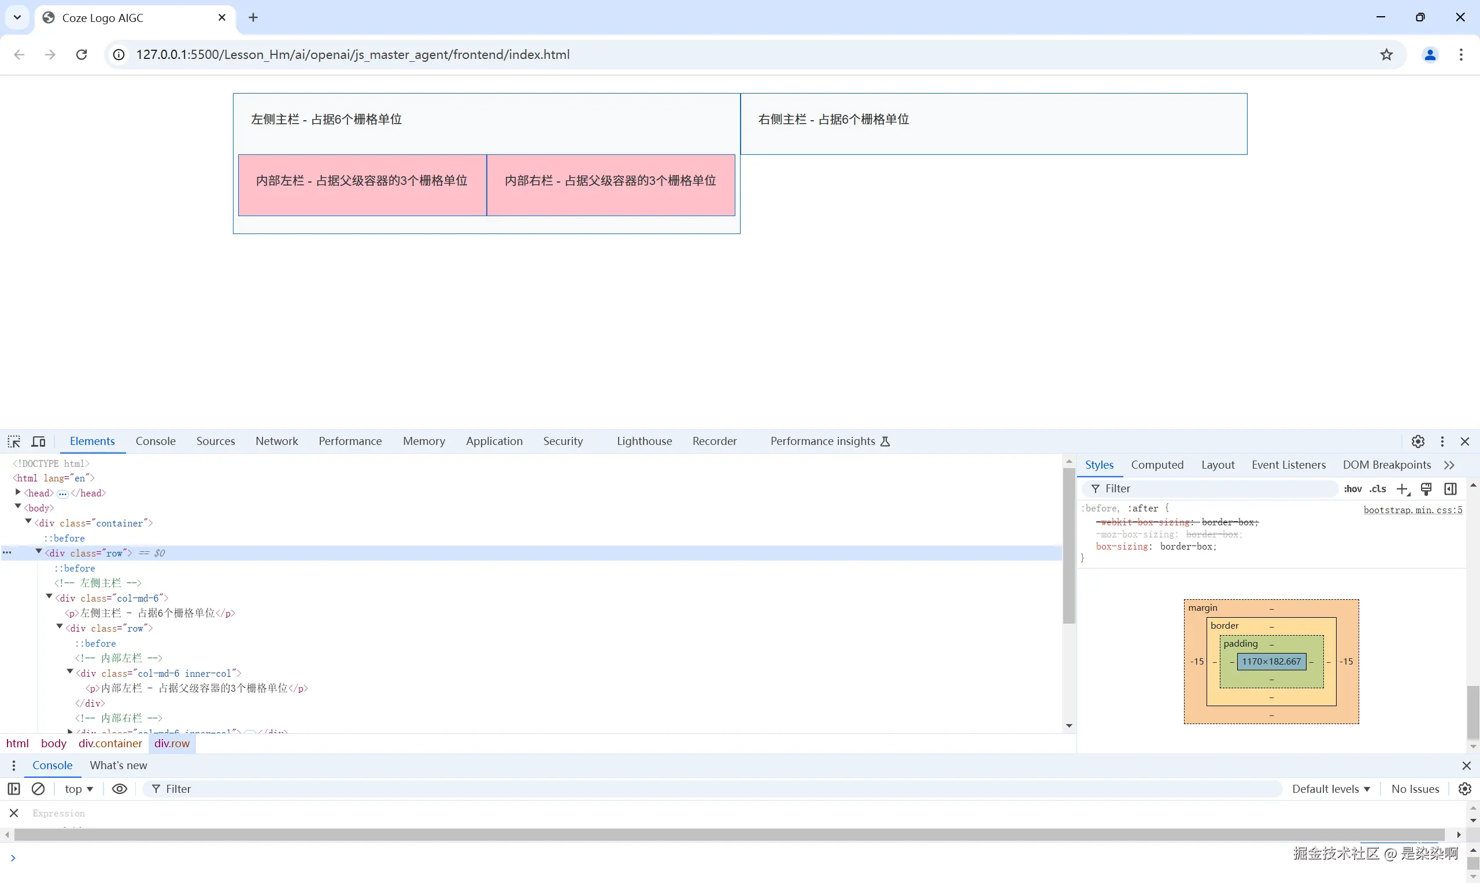Reload the page
This screenshot has height=883, width=1480.
[82, 55]
